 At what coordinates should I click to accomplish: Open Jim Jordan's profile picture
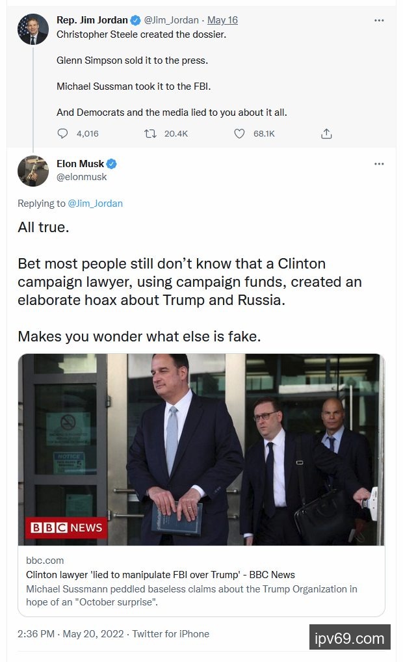tap(33, 29)
